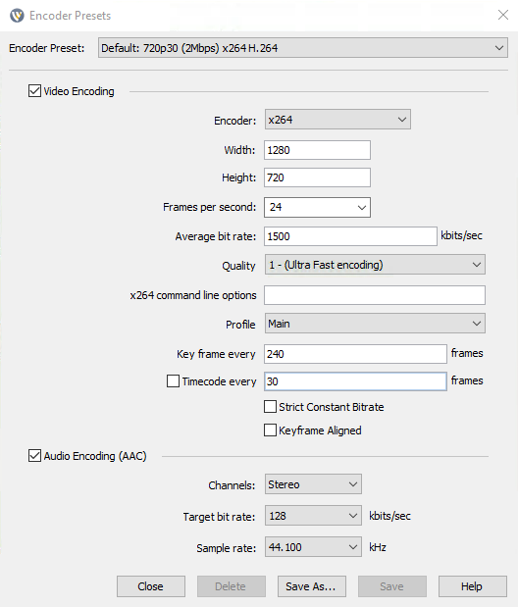Enable the Keyframe Aligned checkbox

pos(270,430)
